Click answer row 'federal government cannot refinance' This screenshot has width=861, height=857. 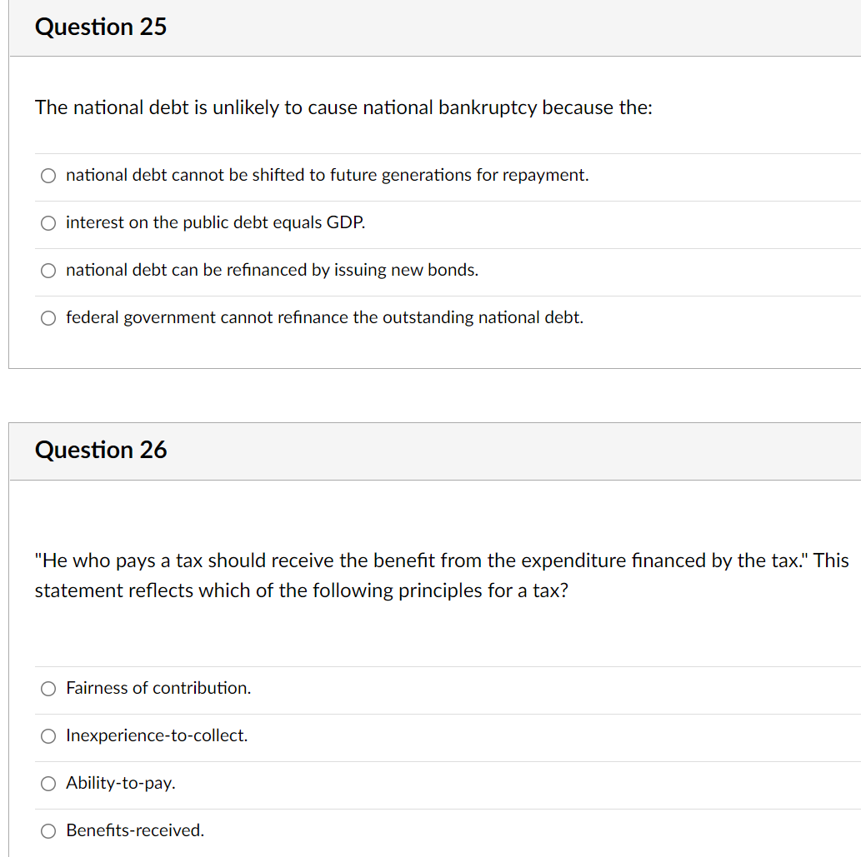click(x=324, y=317)
